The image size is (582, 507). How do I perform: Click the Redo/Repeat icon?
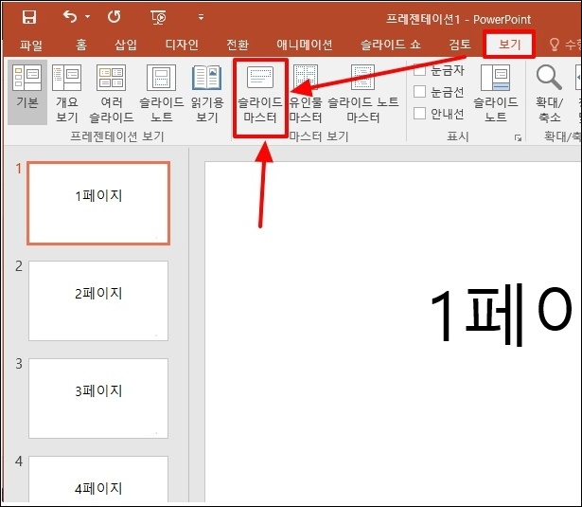(115, 17)
